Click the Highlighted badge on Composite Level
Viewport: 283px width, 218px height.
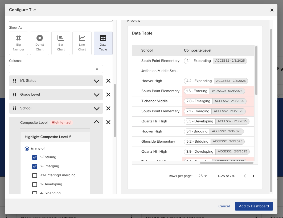(x=61, y=123)
